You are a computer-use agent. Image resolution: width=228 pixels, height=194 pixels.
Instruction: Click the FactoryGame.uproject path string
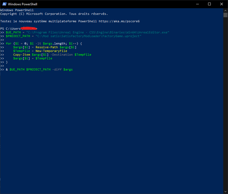coord(88,36)
